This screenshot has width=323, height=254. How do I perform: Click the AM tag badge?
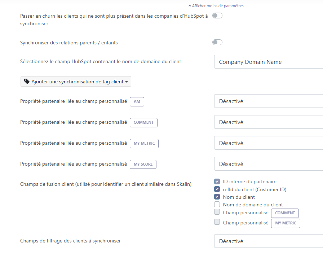[137, 102]
